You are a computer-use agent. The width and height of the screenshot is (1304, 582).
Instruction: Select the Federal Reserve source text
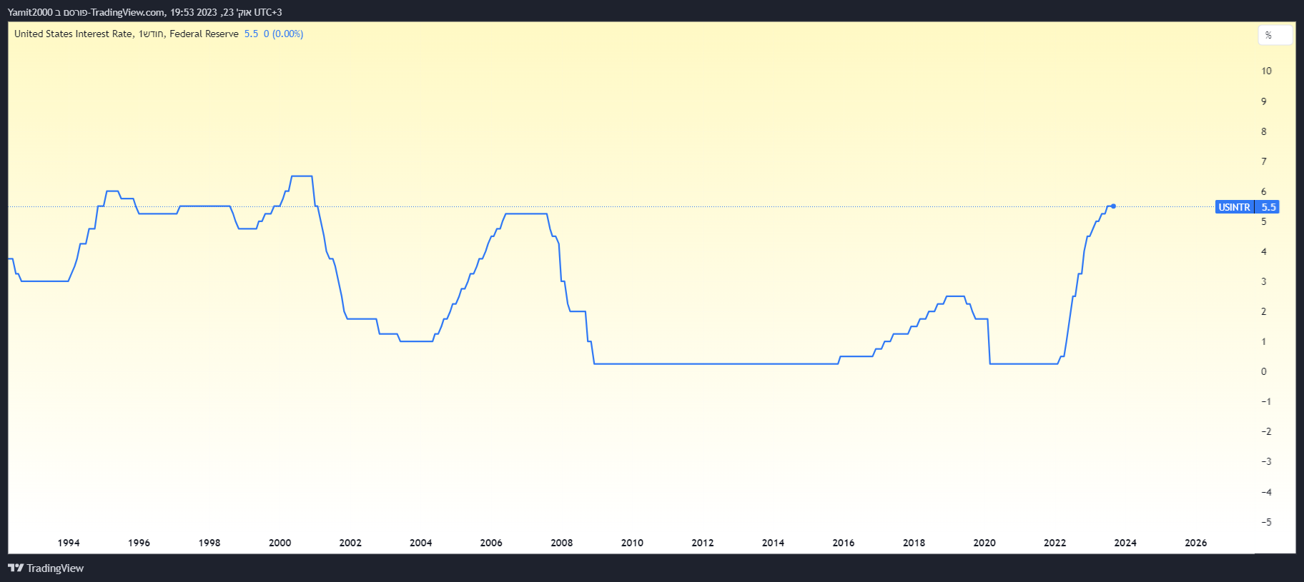(204, 34)
